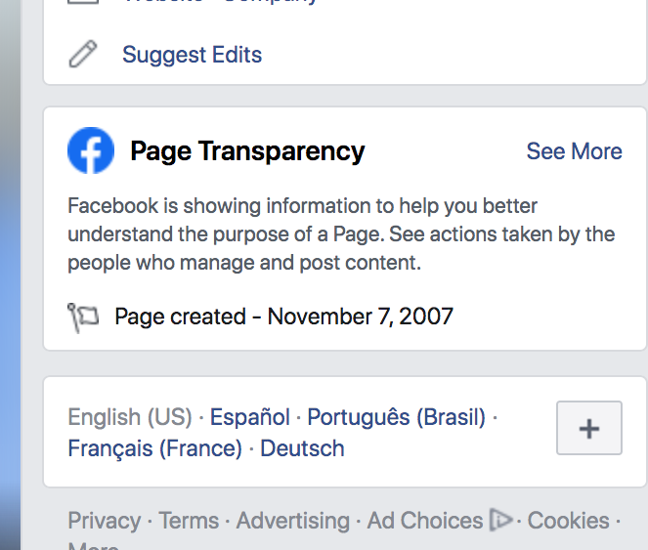
Task: Click the Ad Choices triangle icon
Action: (500, 520)
